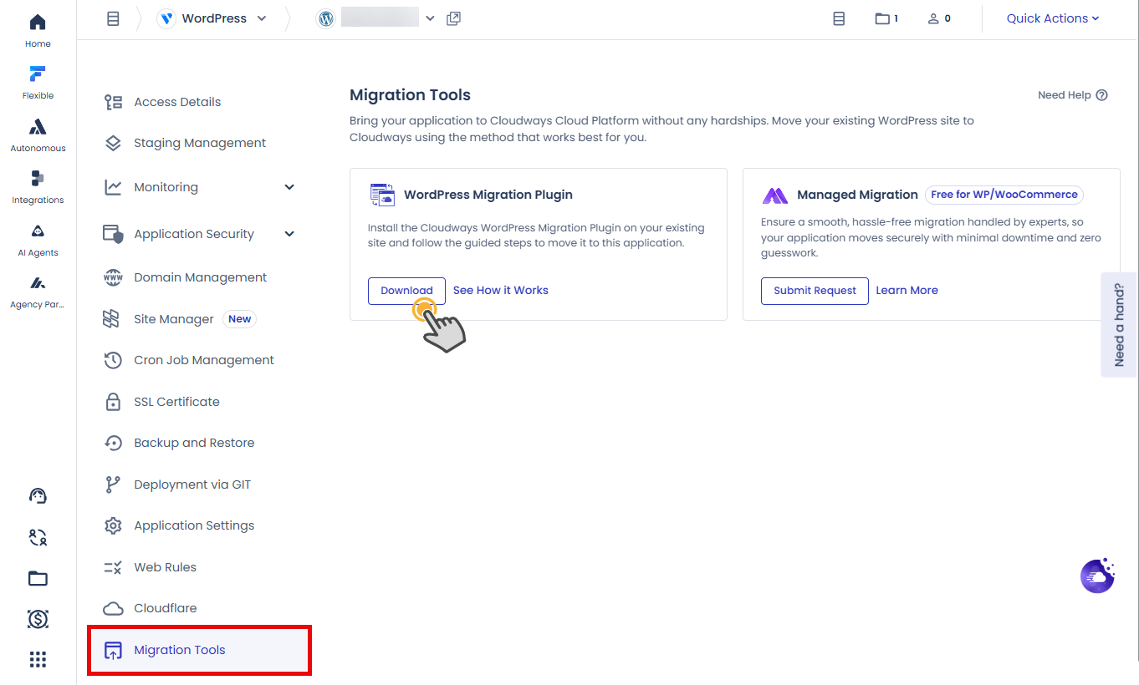Select Migration Tools in sidebar
This screenshot has height=685, width=1139.
pos(199,650)
